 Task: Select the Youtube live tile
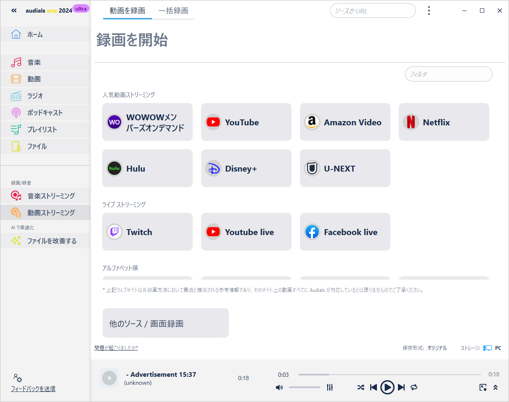[246, 232]
